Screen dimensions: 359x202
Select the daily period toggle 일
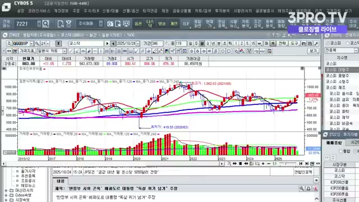click(x=191, y=44)
